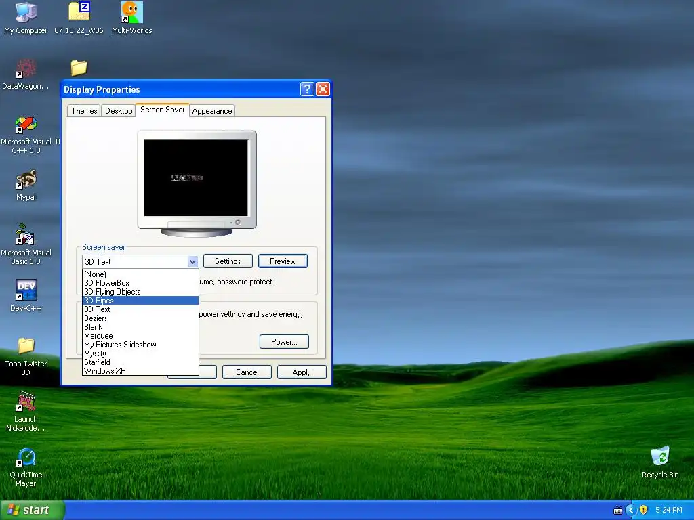Switch to the Desktop tab
This screenshot has width=694, height=520.
[x=118, y=110]
